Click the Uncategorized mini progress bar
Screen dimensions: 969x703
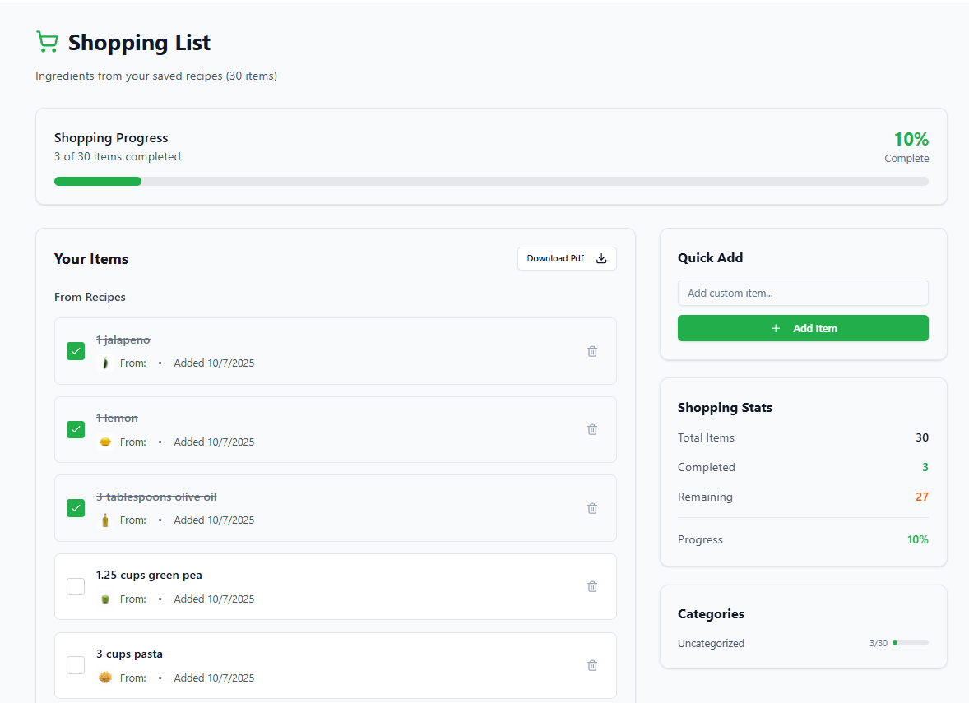click(911, 643)
